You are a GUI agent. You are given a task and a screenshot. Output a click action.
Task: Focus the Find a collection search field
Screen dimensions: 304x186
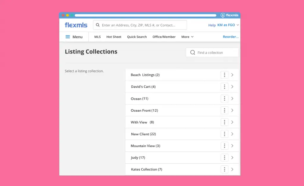tap(215, 53)
